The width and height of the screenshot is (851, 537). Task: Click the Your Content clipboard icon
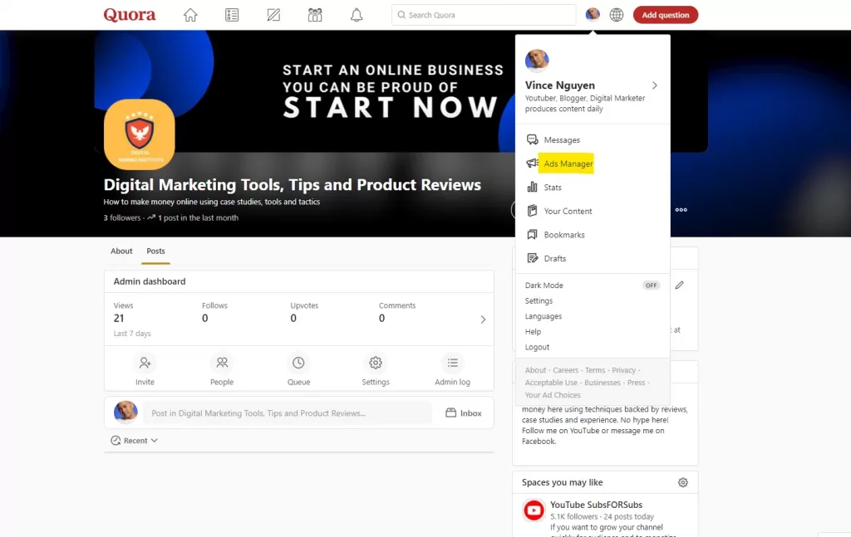[x=533, y=211]
